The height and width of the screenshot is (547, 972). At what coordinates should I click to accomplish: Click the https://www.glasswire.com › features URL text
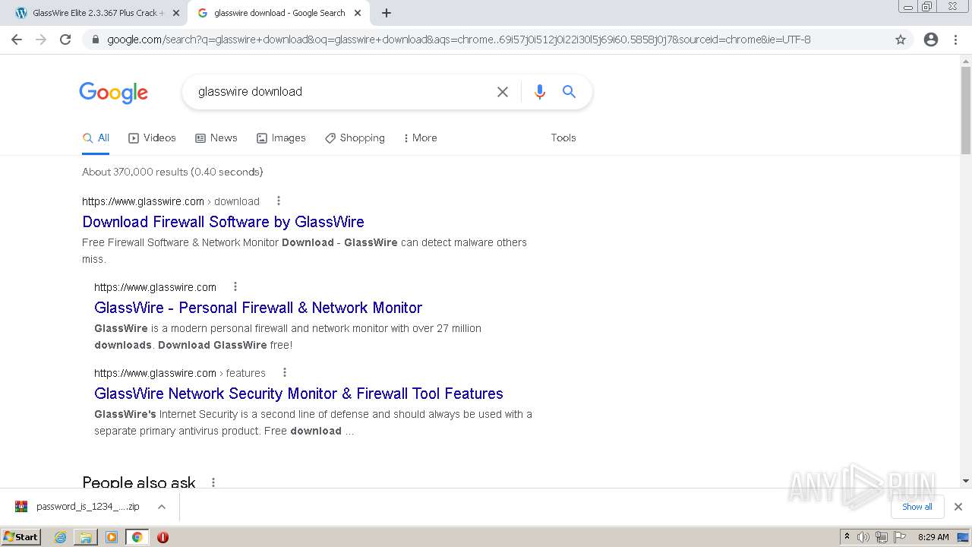tap(180, 373)
